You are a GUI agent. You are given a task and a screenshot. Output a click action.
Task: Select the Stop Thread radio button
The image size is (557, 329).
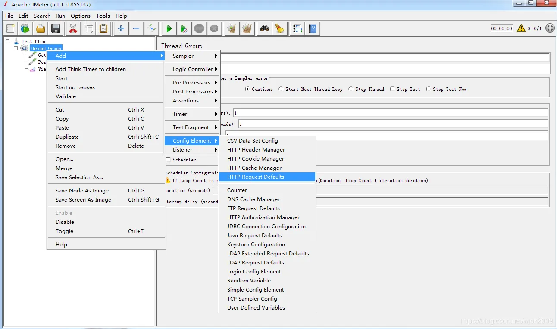[x=351, y=89]
